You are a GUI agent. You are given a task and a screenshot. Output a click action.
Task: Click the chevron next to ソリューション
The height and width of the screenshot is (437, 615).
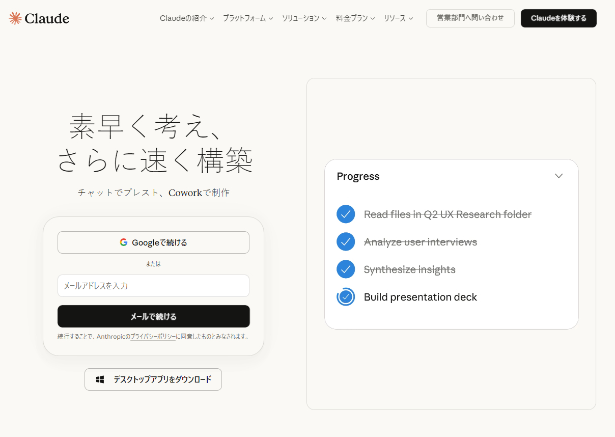point(324,18)
